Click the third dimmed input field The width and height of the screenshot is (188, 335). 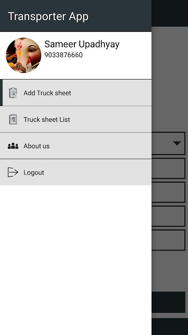[168, 216]
